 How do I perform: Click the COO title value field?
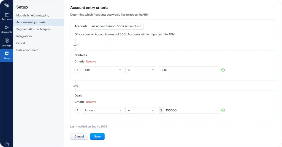click(188, 70)
